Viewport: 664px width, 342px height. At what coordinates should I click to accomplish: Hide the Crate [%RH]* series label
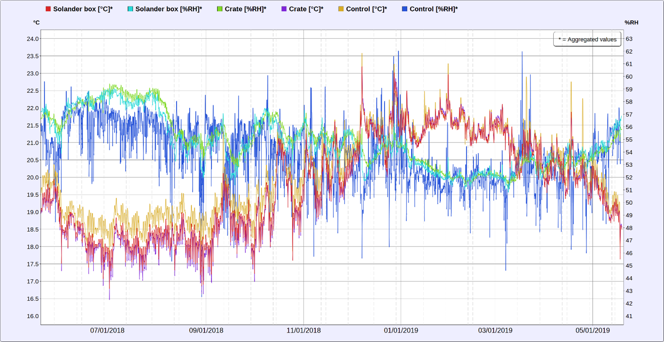(245, 9)
